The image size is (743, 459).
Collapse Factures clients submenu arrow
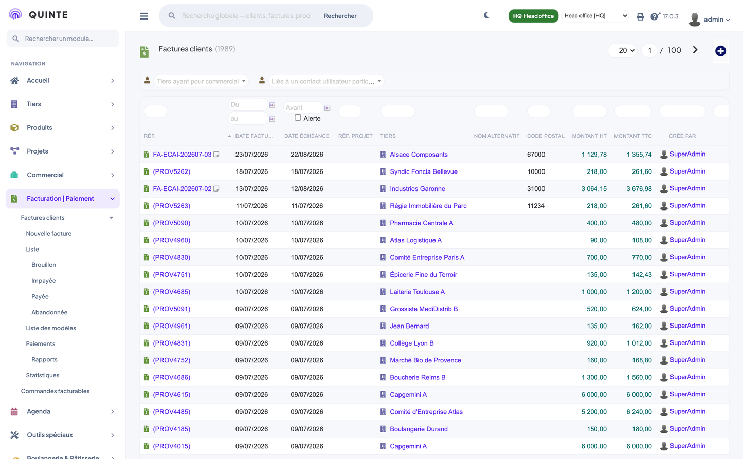tap(111, 218)
